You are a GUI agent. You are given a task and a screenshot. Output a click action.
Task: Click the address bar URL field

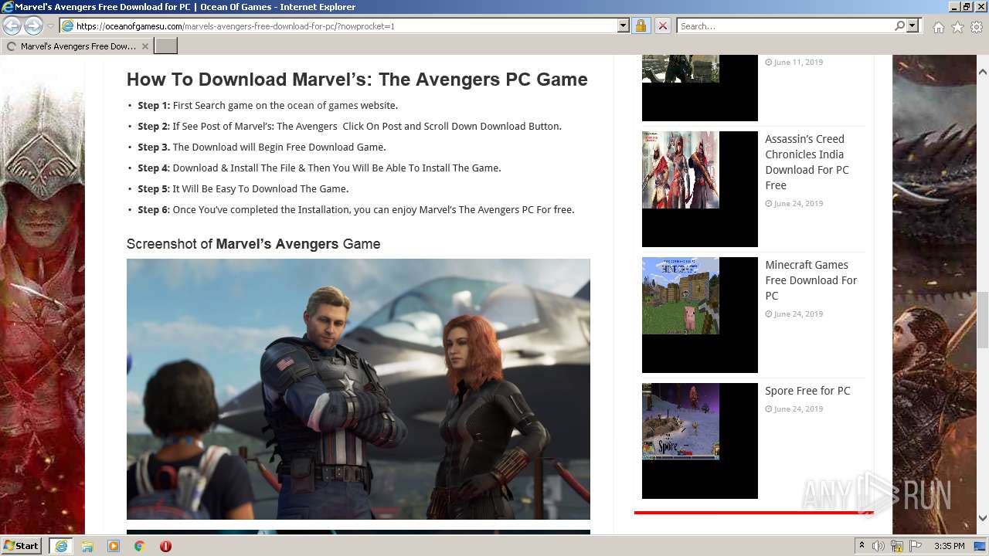tap(338, 26)
